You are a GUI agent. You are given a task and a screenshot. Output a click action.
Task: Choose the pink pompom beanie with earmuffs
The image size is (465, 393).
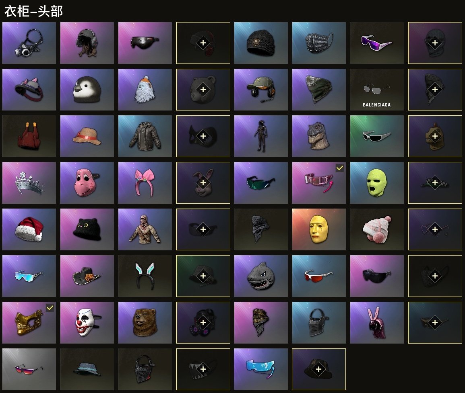[376, 229]
